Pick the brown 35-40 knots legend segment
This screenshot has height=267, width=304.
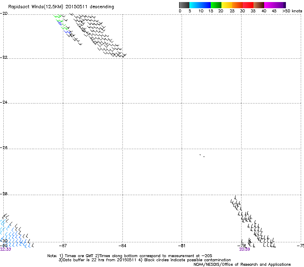tap(259, 5)
